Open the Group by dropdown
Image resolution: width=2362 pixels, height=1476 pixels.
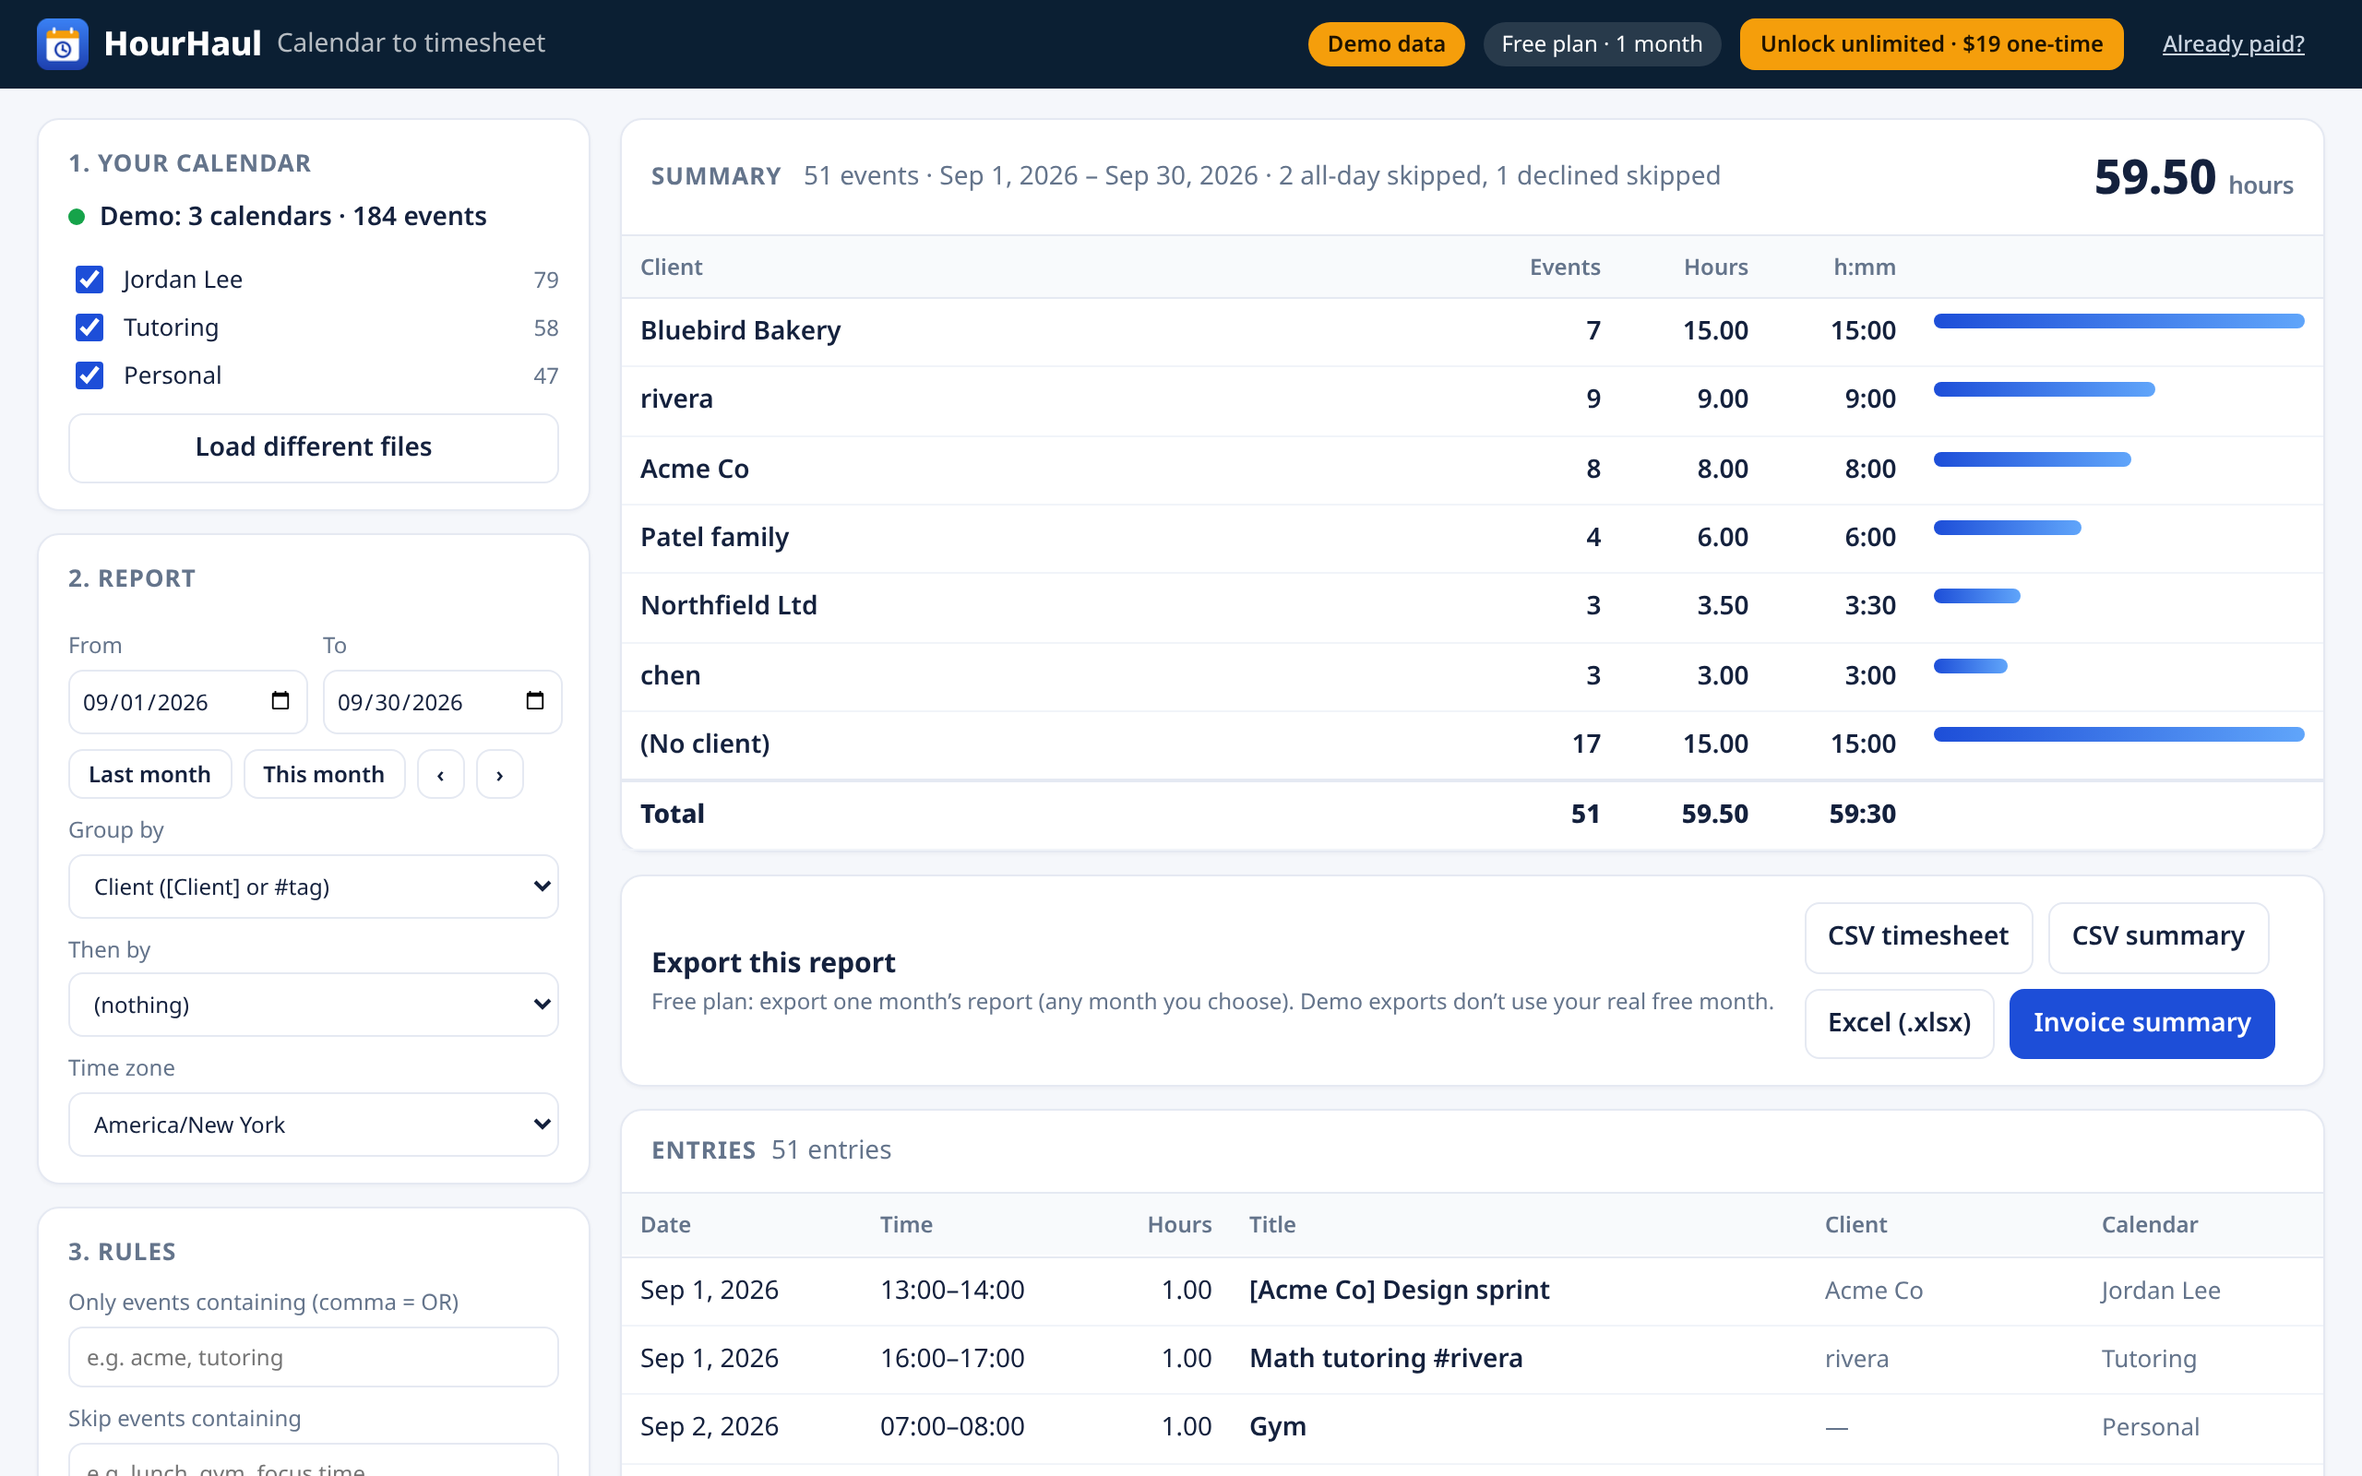pyautogui.click(x=314, y=887)
